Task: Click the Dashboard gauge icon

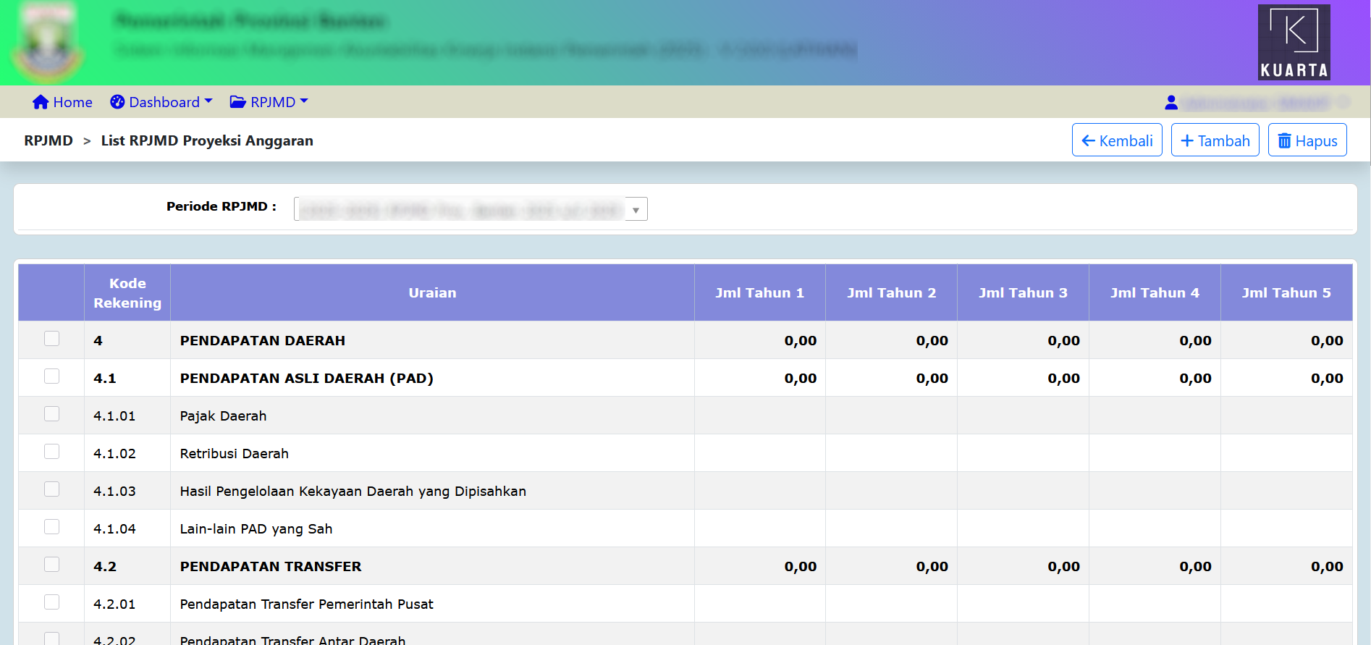Action: pyautogui.click(x=117, y=102)
